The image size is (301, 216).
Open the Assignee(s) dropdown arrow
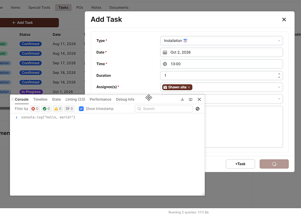[279, 87]
